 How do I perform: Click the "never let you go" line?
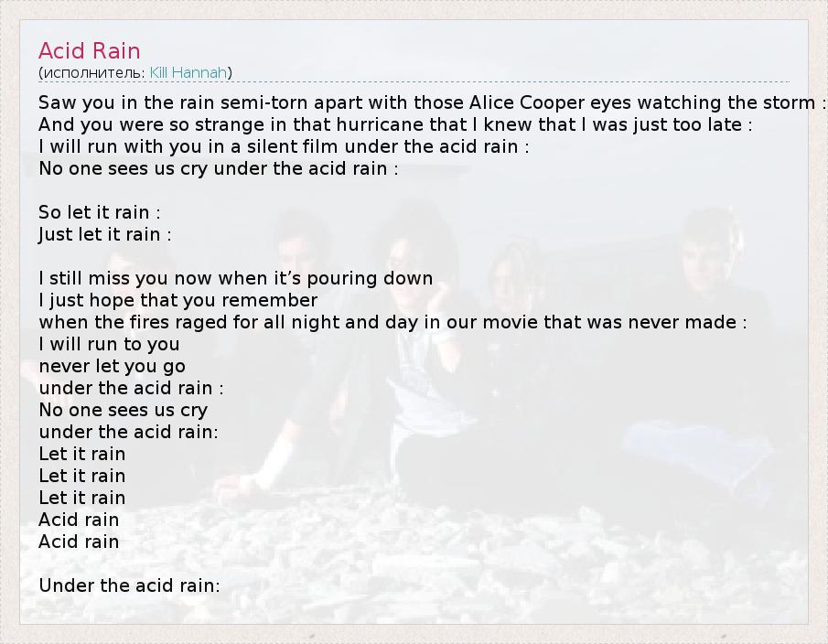tap(112, 366)
